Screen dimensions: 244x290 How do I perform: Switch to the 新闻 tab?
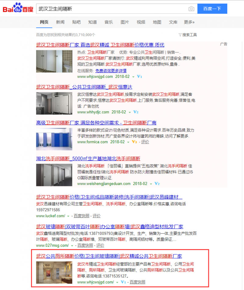click(x=60, y=22)
